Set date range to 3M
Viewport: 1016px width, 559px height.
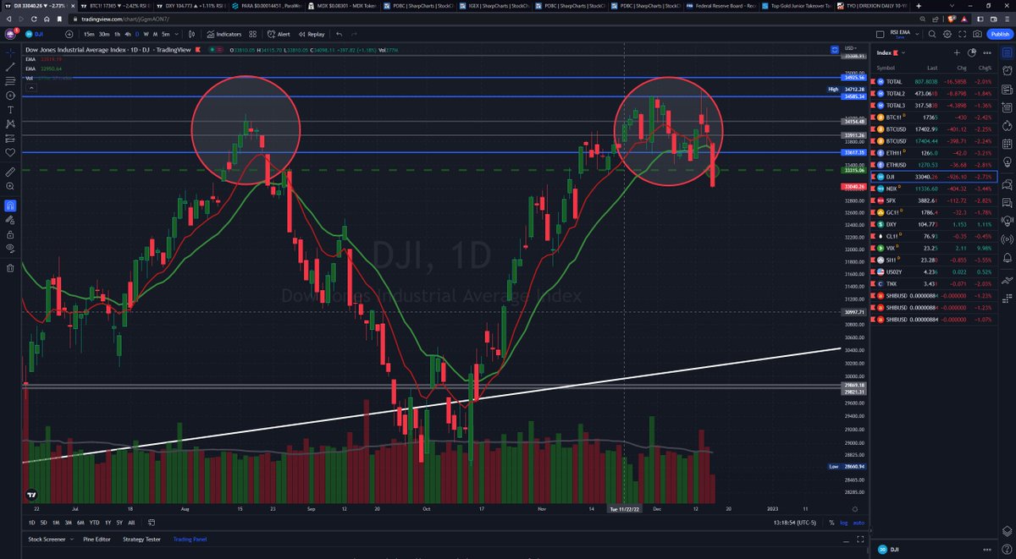(69, 523)
